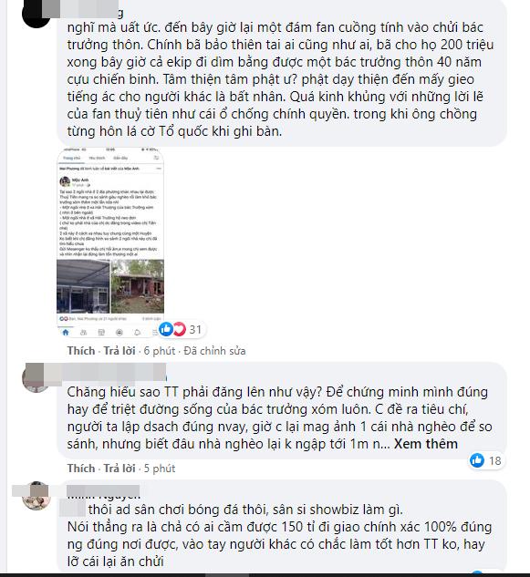Click "Thích" under the first comment
Viewport: 530px width, 577px height.
point(81,351)
